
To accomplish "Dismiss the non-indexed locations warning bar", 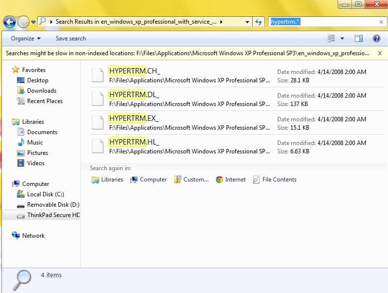I will 380,53.
